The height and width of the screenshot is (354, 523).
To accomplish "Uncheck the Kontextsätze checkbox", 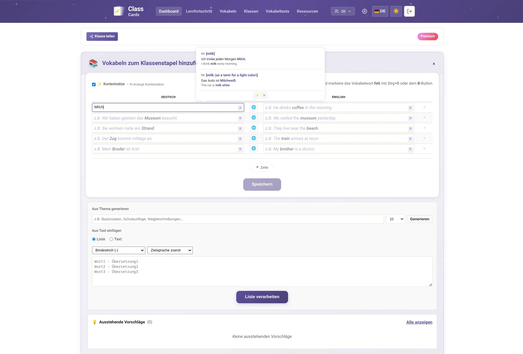I will pyautogui.click(x=94, y=84).
